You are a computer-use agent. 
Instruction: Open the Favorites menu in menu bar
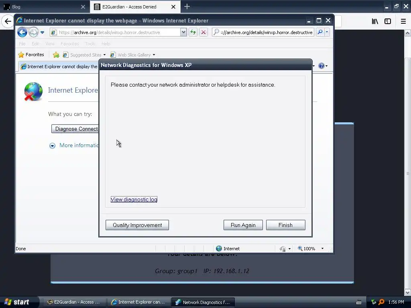[69, 44]
